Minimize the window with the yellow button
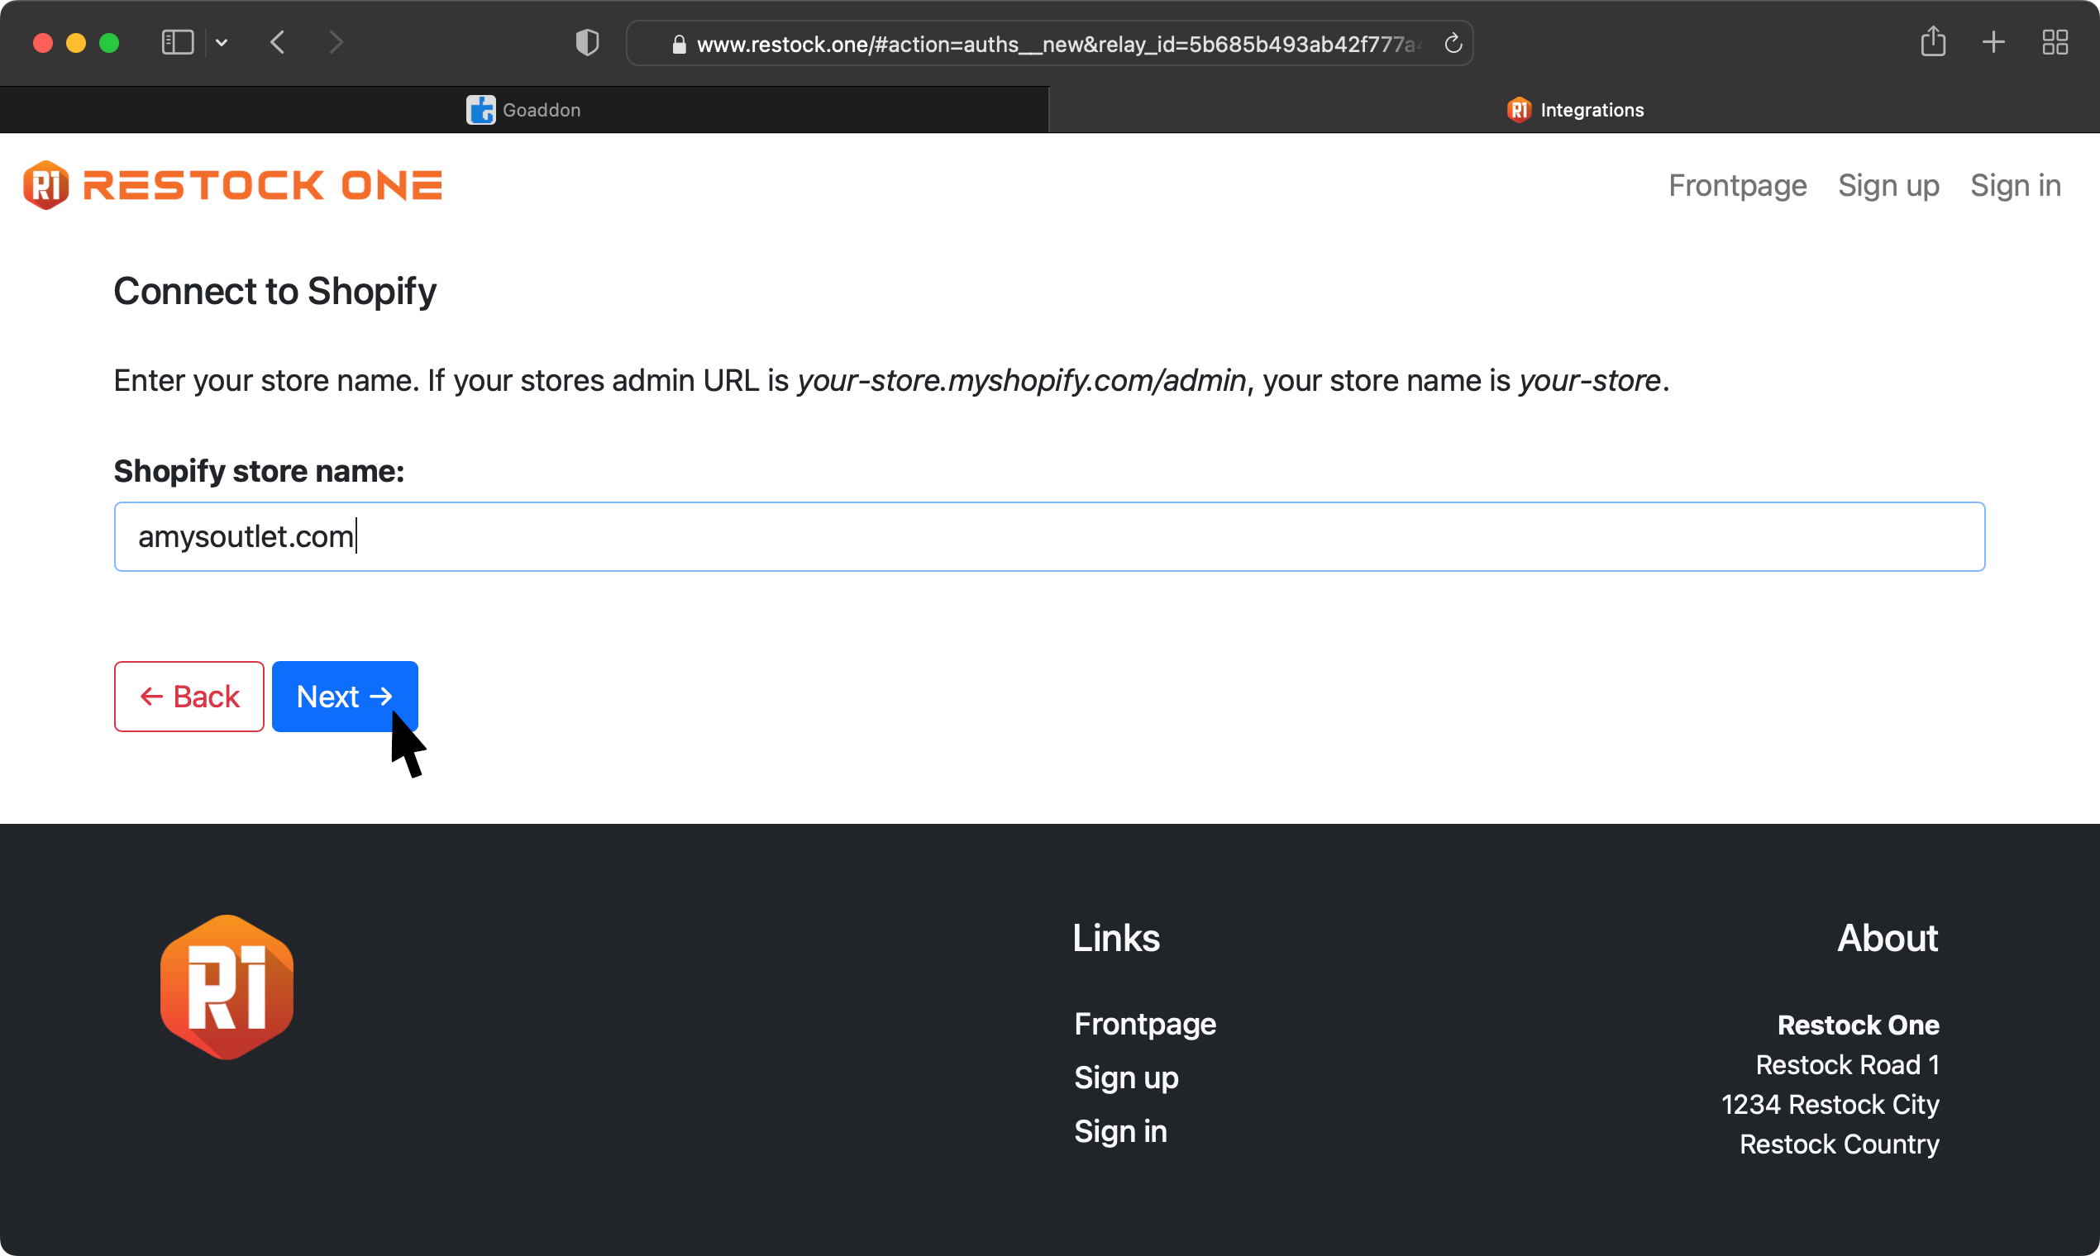 [x=75, y=42]
